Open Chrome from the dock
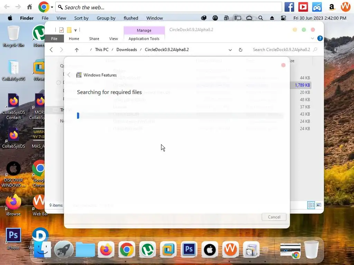 (x=127, y=250)
